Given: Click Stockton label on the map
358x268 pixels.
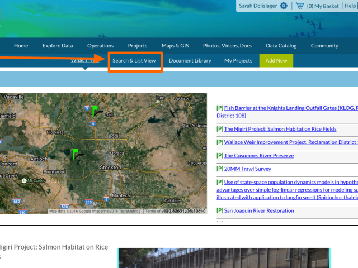Looking at the screenshot, I should (x=110, y=167).
